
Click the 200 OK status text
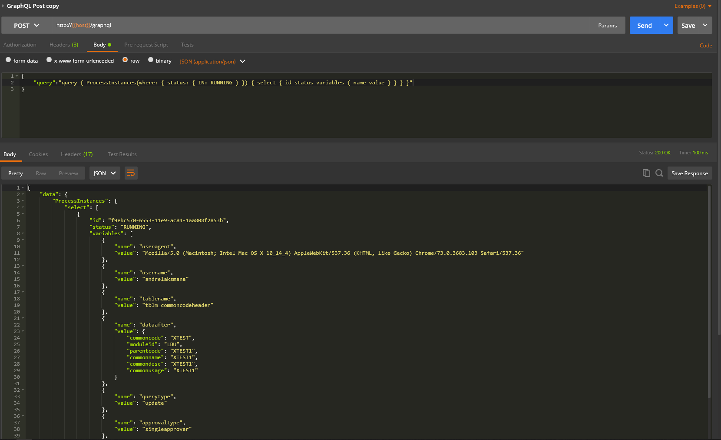point(663,153)
